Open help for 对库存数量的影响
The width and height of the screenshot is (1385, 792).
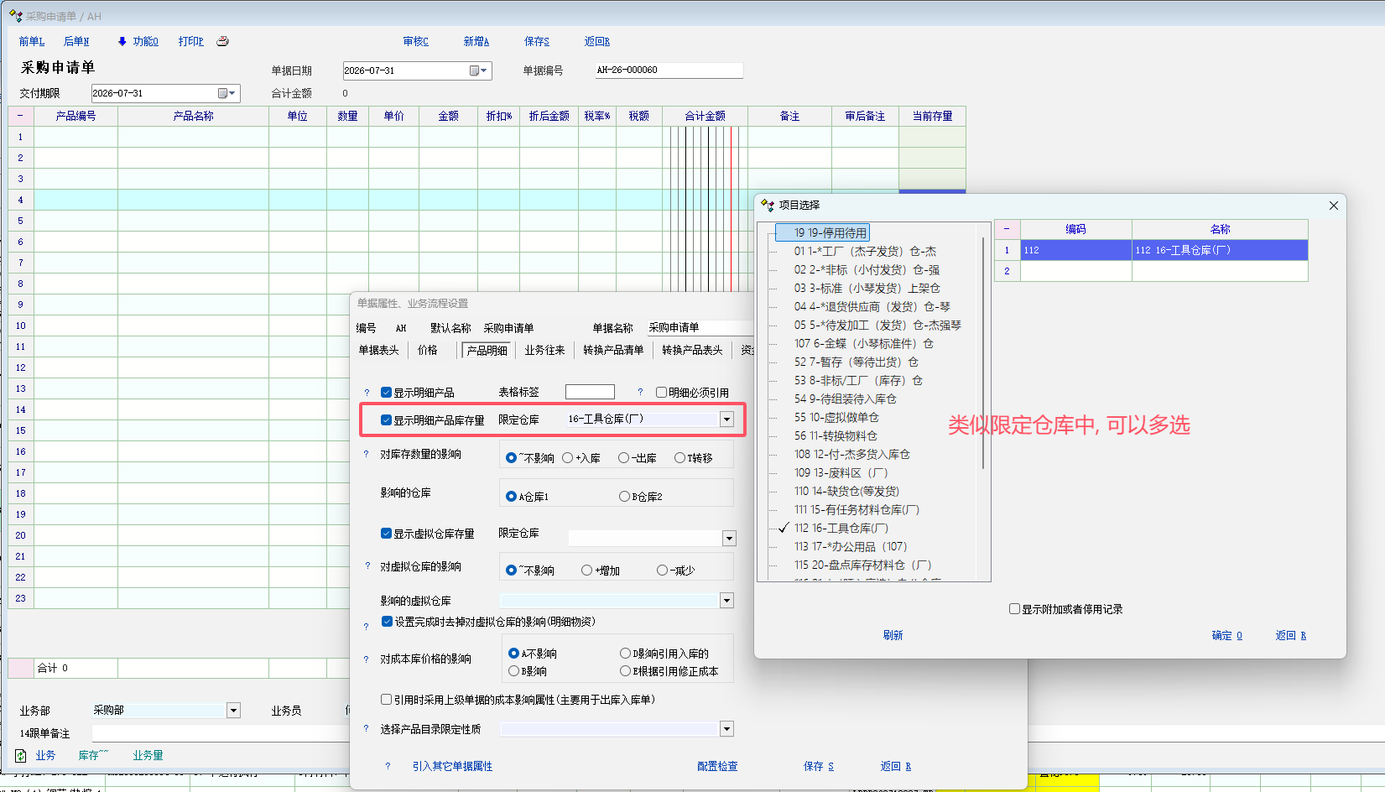pos(367,455)
